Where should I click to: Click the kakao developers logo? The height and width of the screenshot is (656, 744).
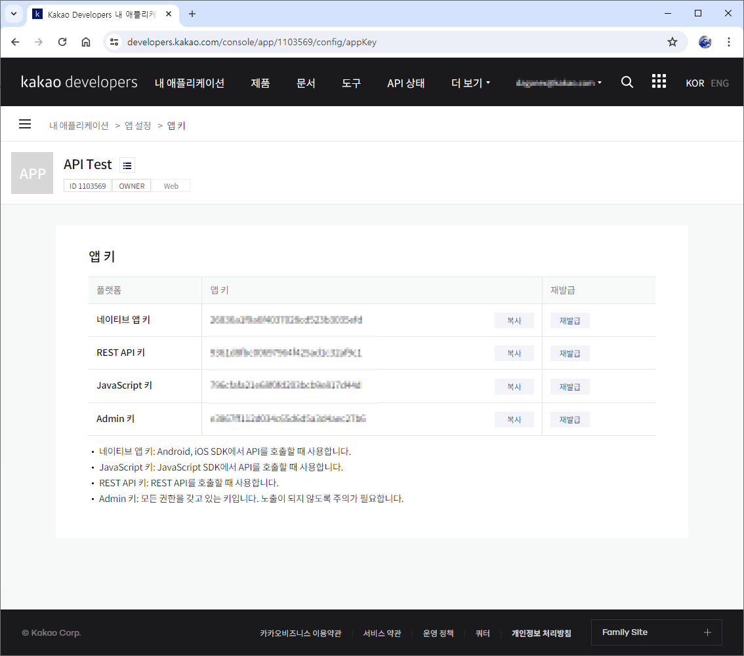[79, 83]
